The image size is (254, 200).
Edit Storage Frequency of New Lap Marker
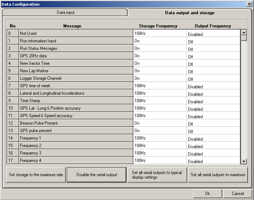click(x=160, y=71)
